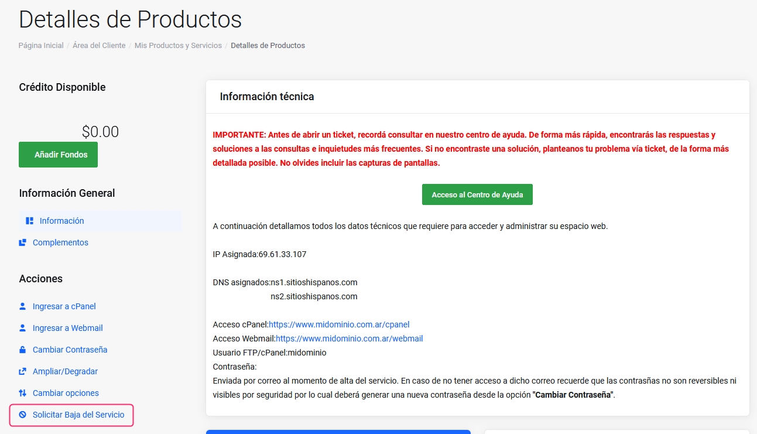Click the user icon beside Ingresar a Webmail
This screenshot has width=757, height=434.
(x=22, y=328)
